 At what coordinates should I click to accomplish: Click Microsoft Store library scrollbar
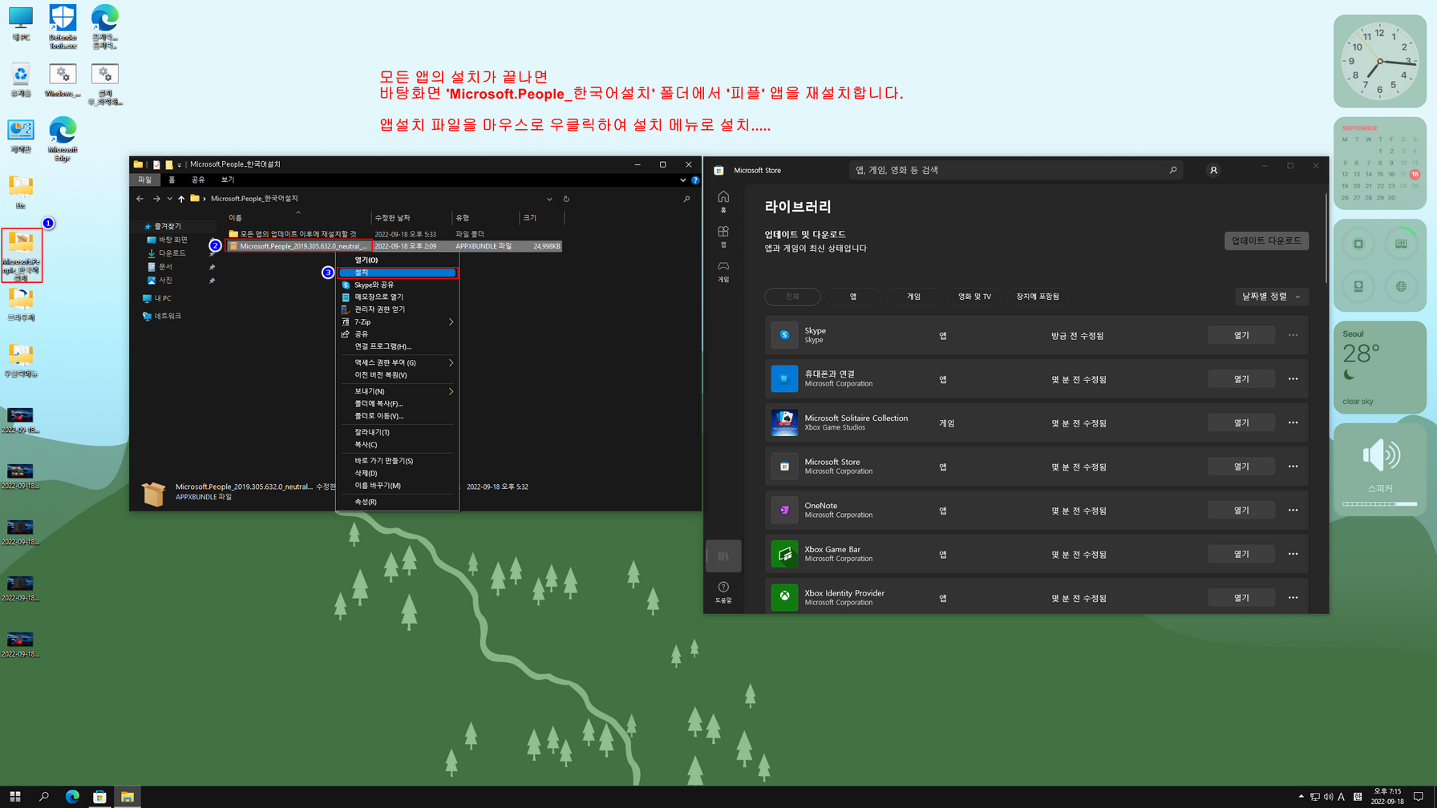tap(1326, 237)
